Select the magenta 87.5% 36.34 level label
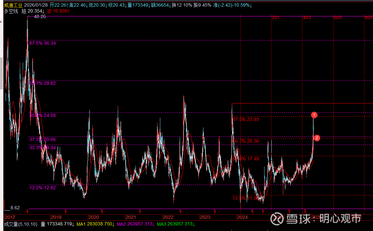The height and width of the screenshot is (231, 373). (43, 43)
